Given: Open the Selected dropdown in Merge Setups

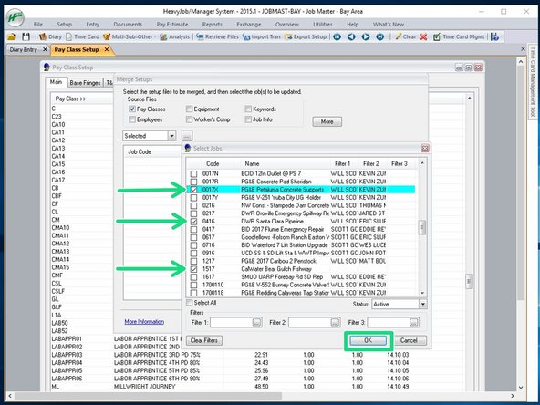Looking at the screenshot, I should click(x=171, y=136).
